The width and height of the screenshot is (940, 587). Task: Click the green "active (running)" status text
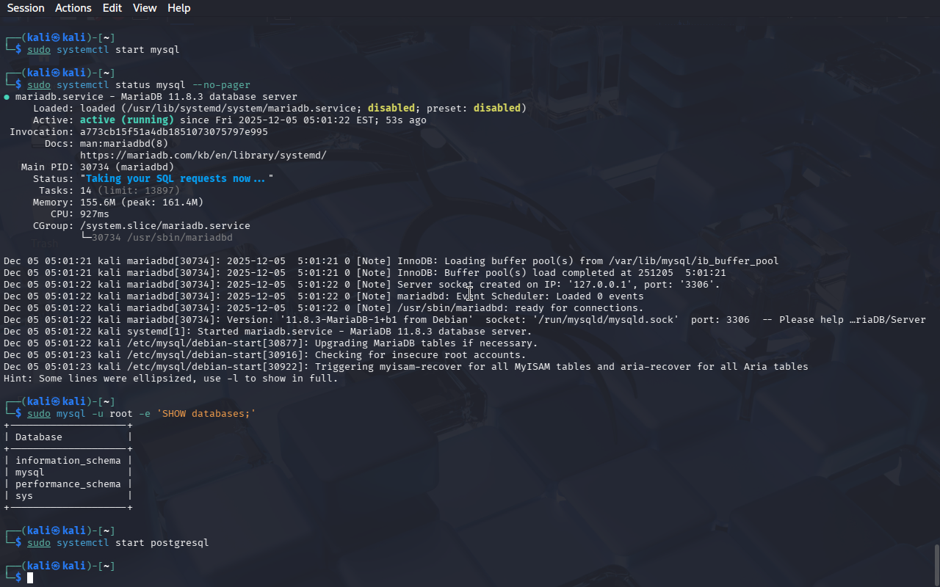click(126, 120)
